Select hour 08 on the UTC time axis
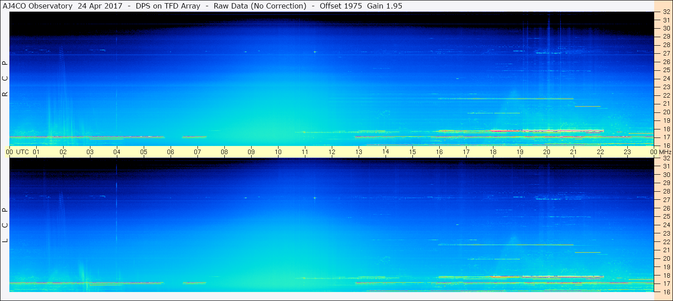This screenshot has width=673, height=301. pyautogui.click(x=224, y=152)
